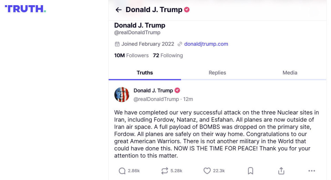The width and height of the screenshot is (331, 180).
Task: Click the back arrow in the header
Action: coord(118,10)
